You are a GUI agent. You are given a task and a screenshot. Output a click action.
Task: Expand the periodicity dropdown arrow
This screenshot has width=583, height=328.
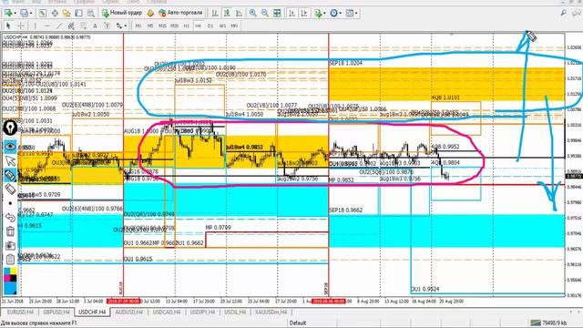coord(340,14)
